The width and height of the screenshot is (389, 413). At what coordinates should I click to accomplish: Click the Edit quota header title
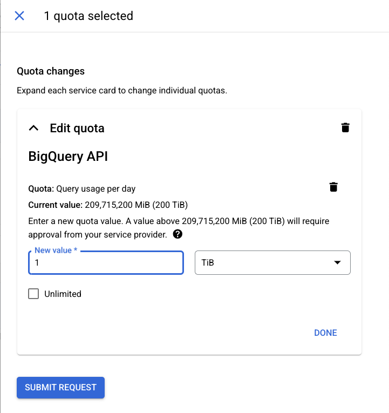[x=77, y=128]
